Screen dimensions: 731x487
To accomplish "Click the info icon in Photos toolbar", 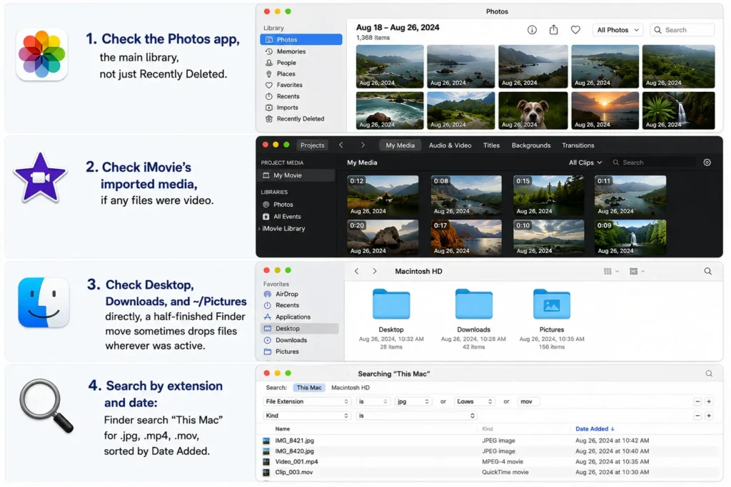I will 532,30.
